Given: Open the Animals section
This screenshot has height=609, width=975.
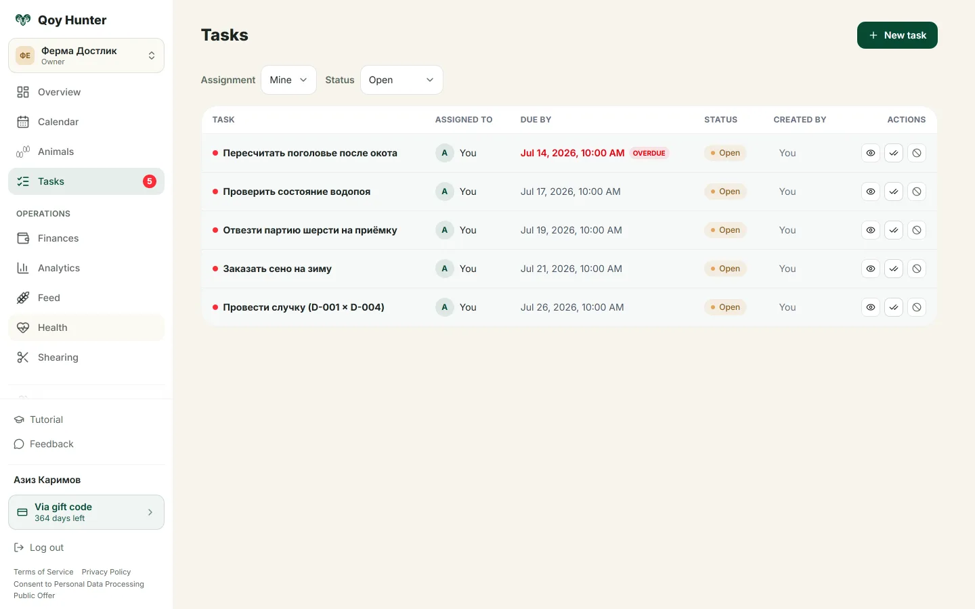Looking at the screenshot, I should coord(86,152).
